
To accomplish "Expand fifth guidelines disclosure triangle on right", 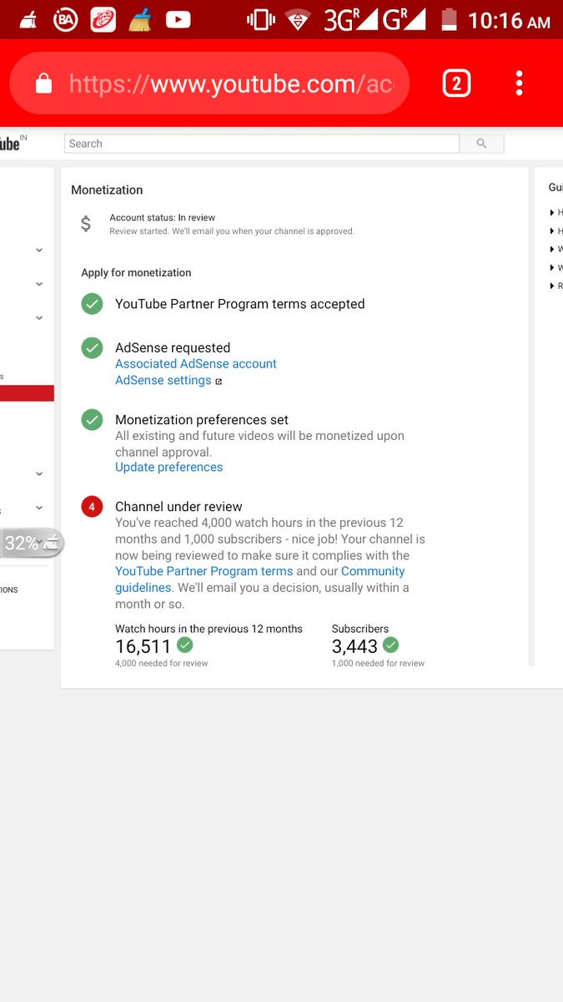I will click(x=552, y=286).
